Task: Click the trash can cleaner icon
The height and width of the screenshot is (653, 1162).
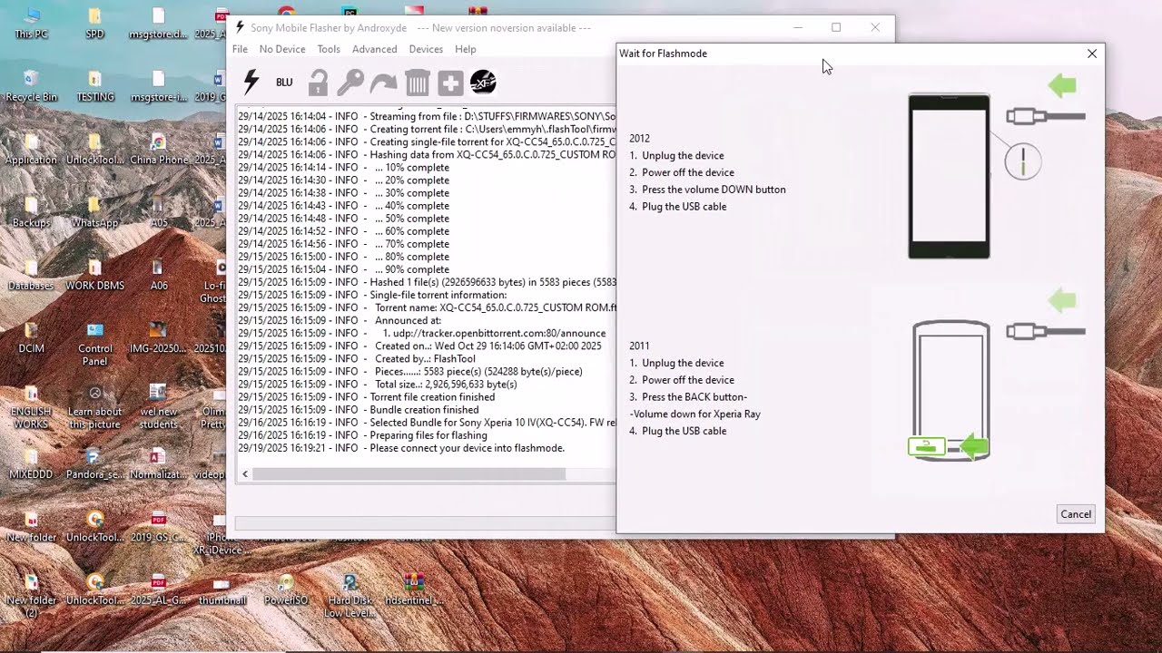Action: 417,83
